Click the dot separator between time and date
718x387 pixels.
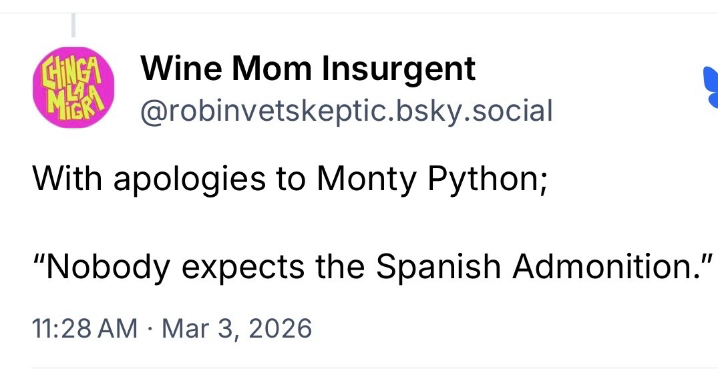click(150, 328)
